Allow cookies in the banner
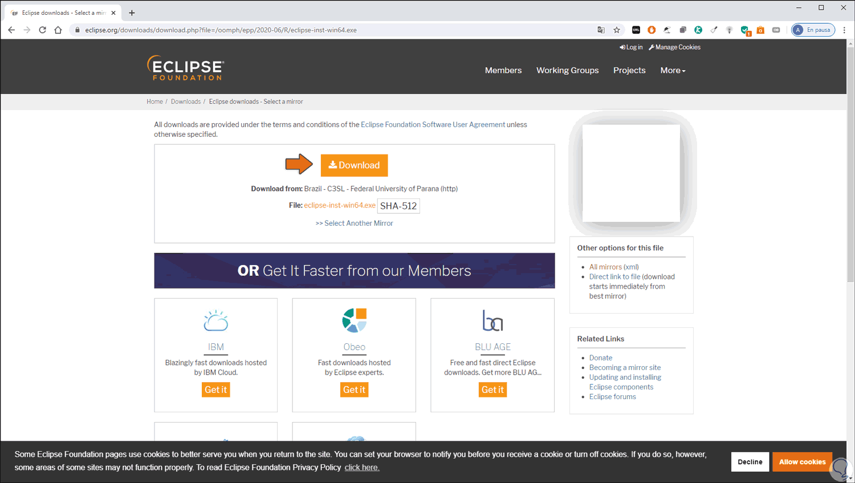This screenshot has height=483, width=855. point(802,462)
